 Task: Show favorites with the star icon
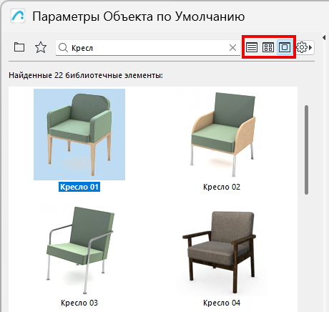41,47
